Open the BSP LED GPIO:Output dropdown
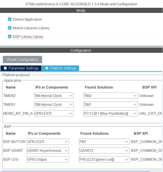Screen dimensions: 163x172 (48, 160)
